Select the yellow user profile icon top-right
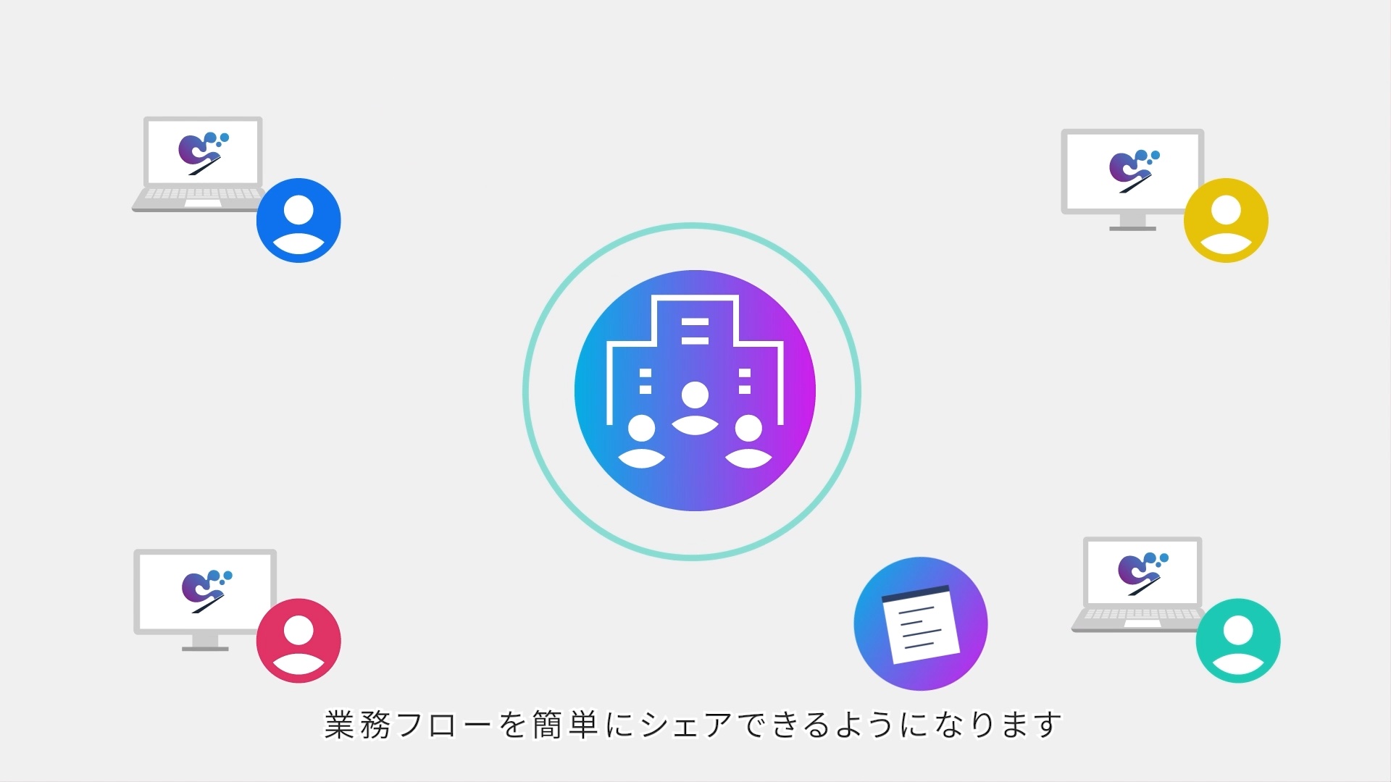The width and height of the screenshot is (1391, 782). [x=1226, y=221]
